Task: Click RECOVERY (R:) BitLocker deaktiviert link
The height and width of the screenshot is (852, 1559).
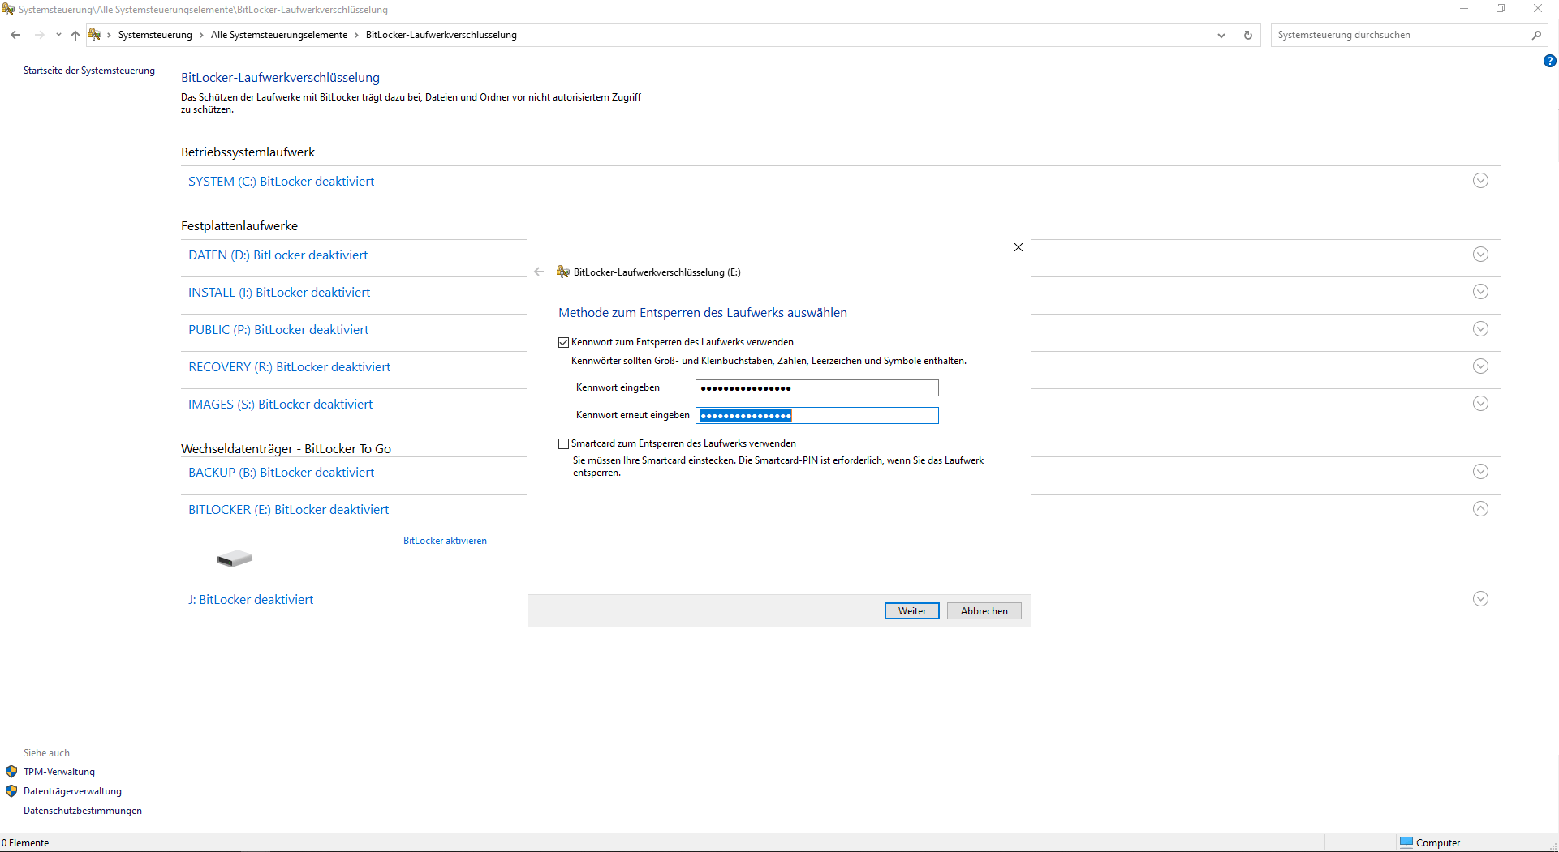Action: point(290,367)
